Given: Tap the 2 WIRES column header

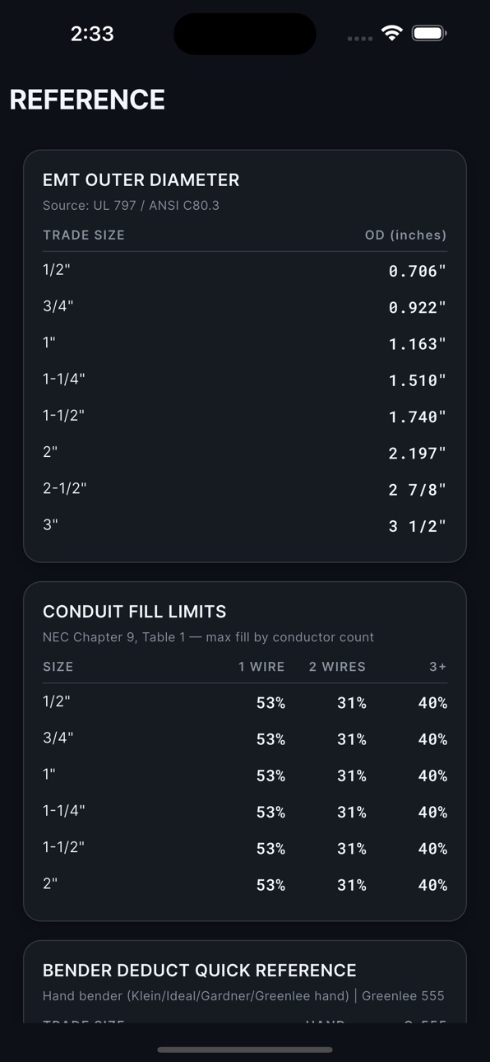Looking at the screenshot, I should coord(337,667).
